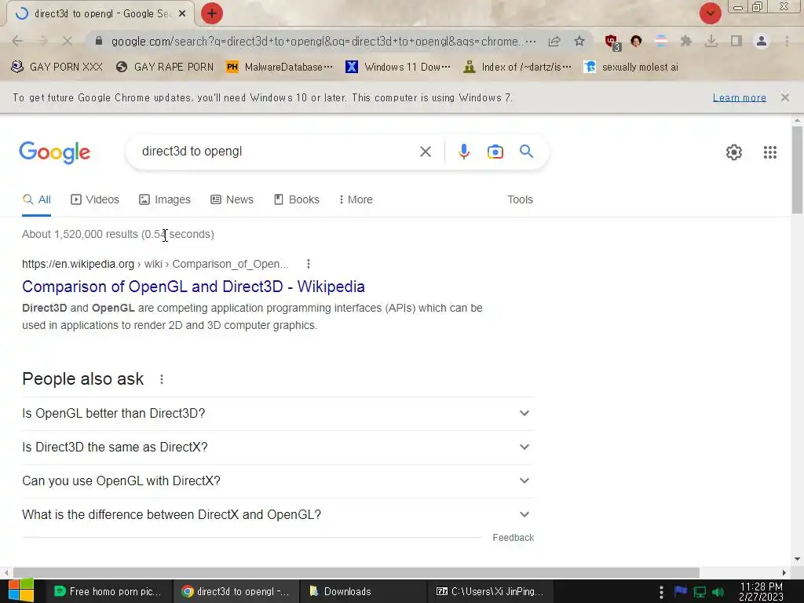Open the Google apps grid

pos(769,152)
